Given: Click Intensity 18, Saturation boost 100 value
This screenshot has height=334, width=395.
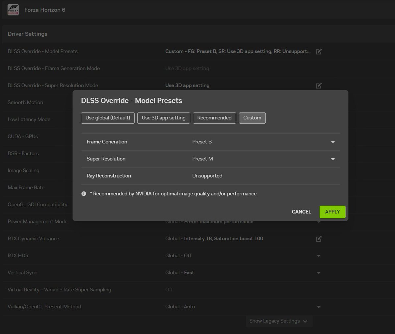Looking at the screenshot, I should [224, 239].
